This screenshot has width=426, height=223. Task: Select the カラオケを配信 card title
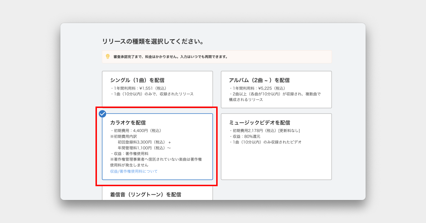[x=128, y=123]
